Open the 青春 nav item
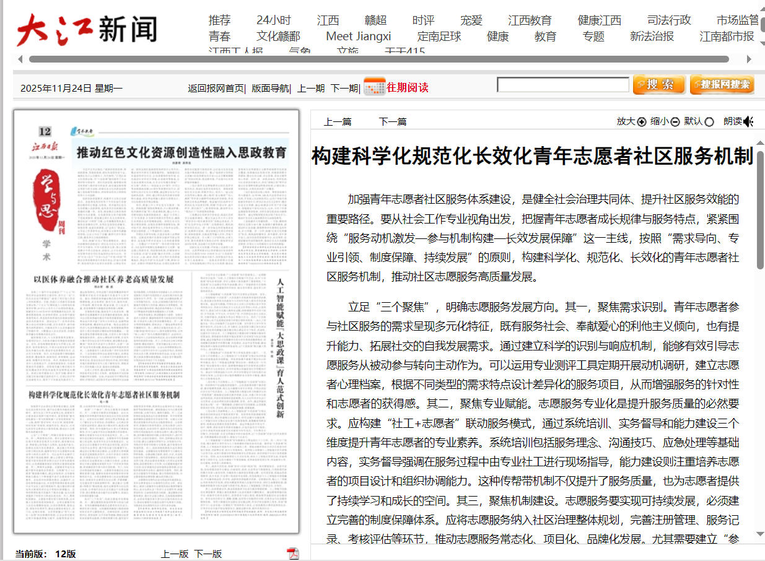This screenshot has width=765, height=561. [219, 36]
